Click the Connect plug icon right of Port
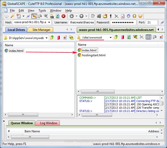 pyautogui.click(x=162, y=22)
